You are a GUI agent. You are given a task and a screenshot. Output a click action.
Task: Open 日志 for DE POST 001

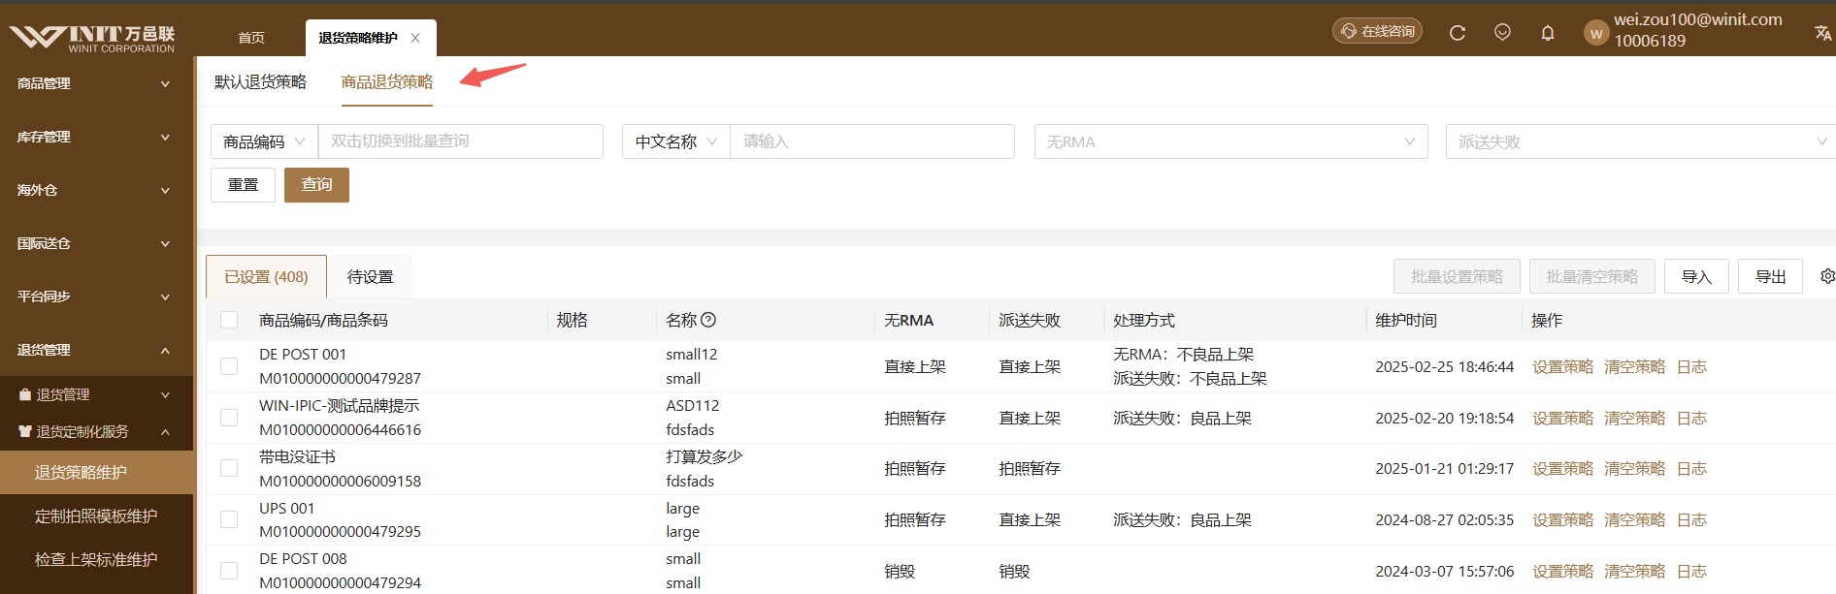point(1691,366)
